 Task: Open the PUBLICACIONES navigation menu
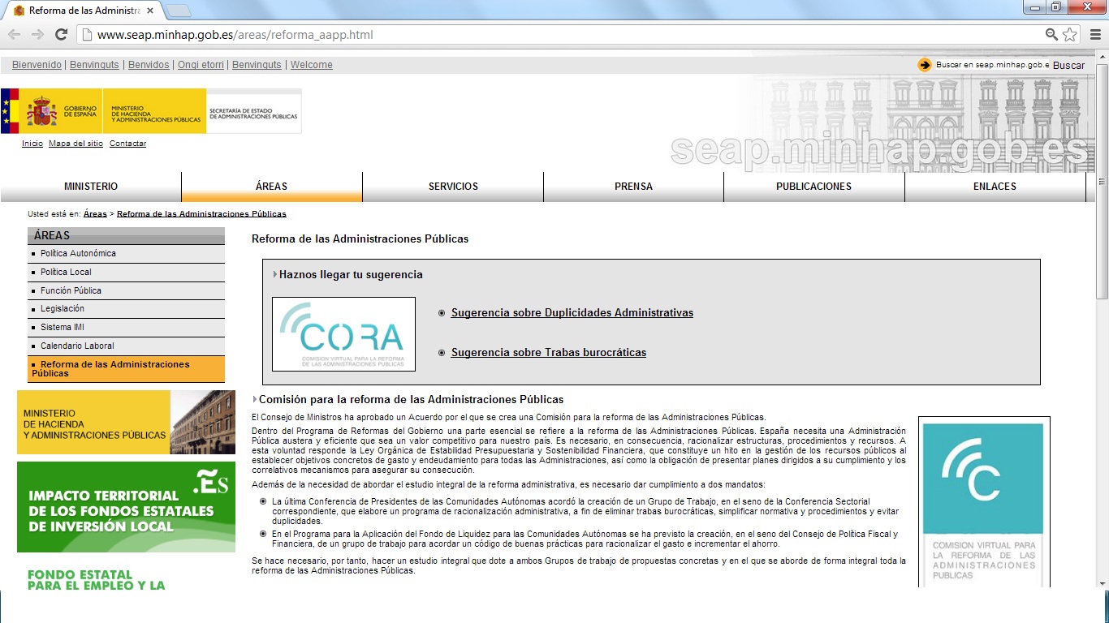point(813,187)
